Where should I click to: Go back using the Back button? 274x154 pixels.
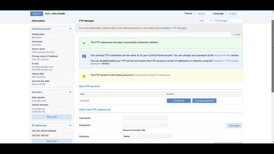click(x=203, y=21)
